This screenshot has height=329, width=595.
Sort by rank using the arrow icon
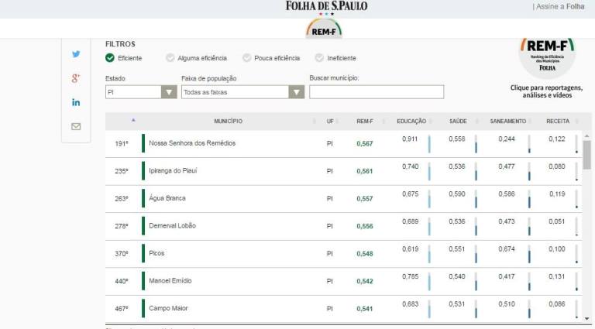(133, 121)
